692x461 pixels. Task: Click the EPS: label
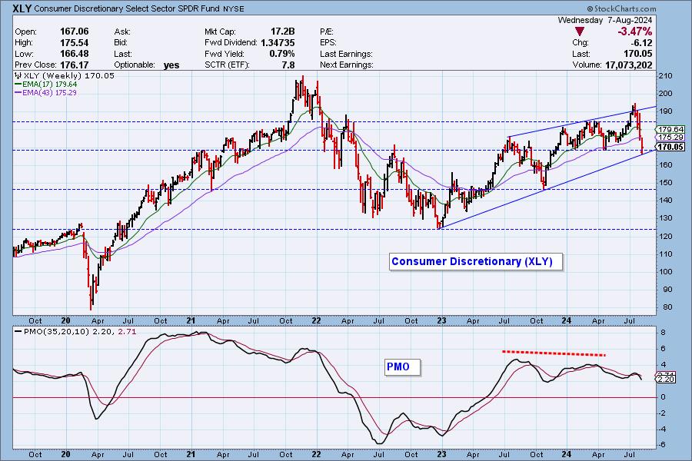coord(328,43)
